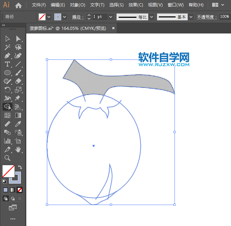Image resolution: width=231 pixels, height=226 pixels.
Task: Expand the fill color dropdown
Action: (49, 17)
